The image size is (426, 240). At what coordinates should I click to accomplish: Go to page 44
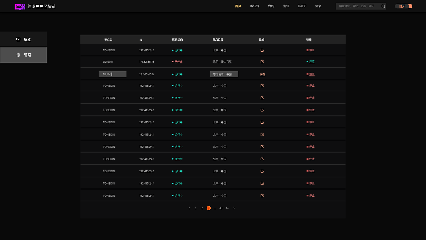click(227, 208)
